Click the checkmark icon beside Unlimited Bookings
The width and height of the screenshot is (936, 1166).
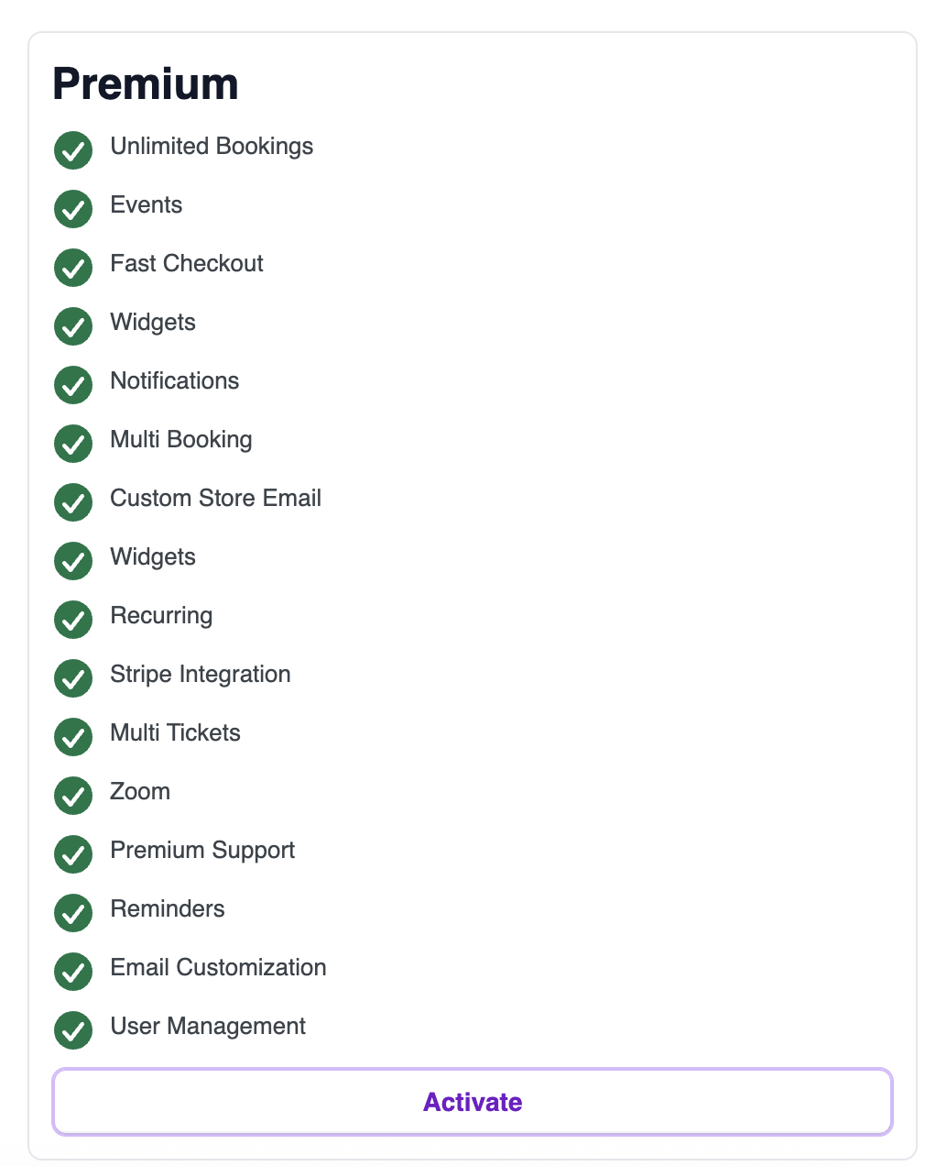[73, 150]
